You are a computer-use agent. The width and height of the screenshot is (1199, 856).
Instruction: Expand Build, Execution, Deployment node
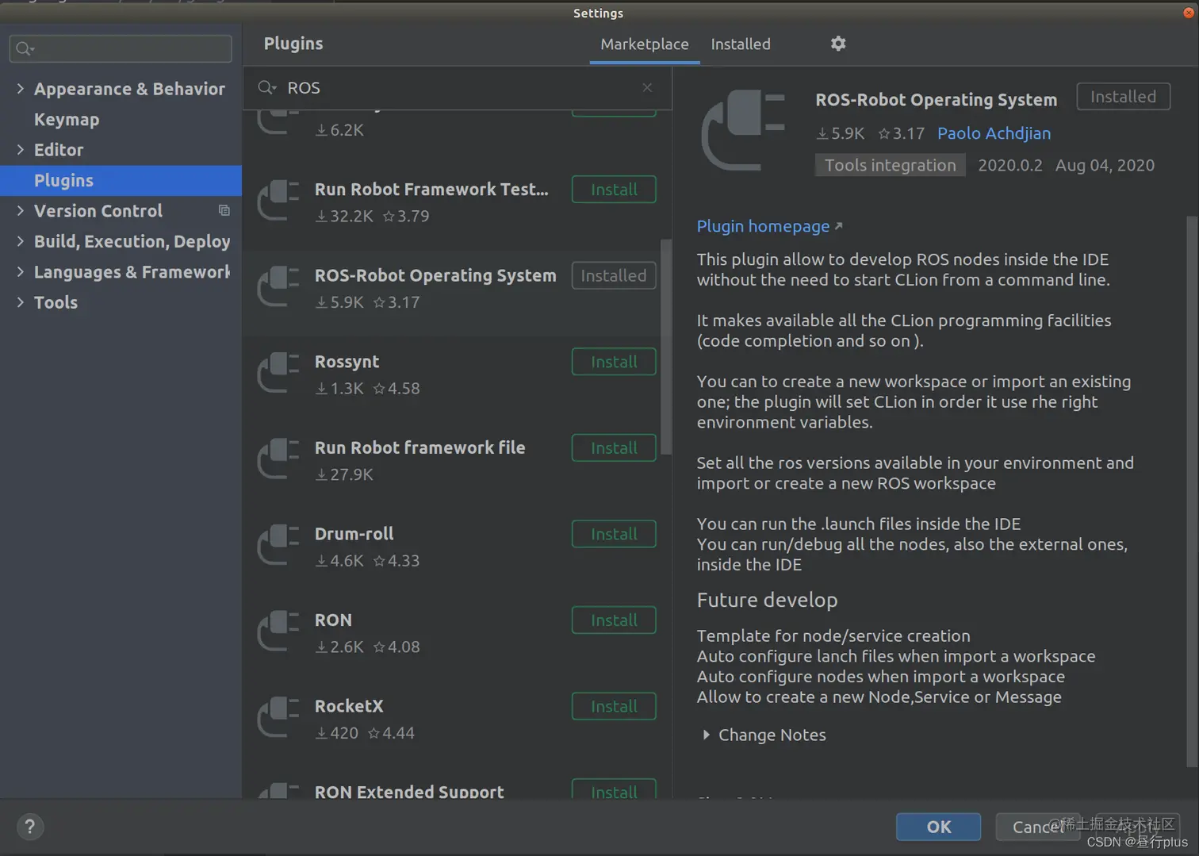pyautogui.click(x=20, y=240)
